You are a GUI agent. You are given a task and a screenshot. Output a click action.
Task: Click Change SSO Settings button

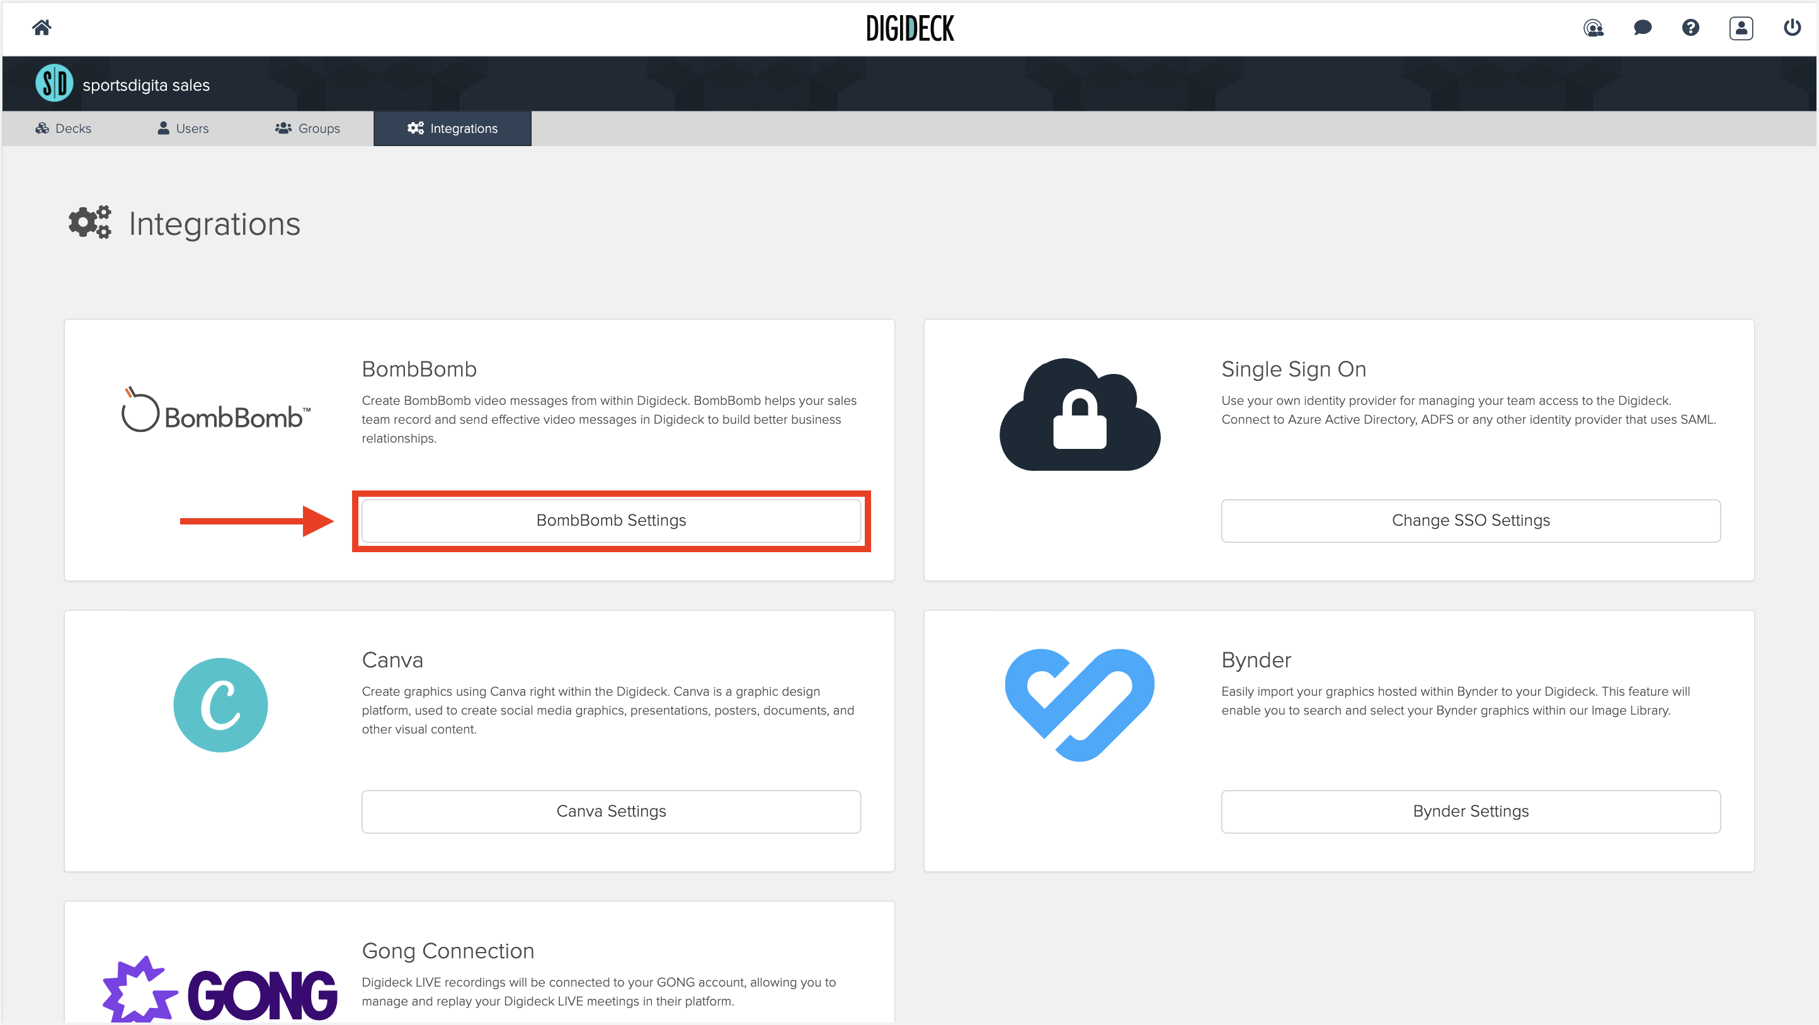pos(1471,521)
